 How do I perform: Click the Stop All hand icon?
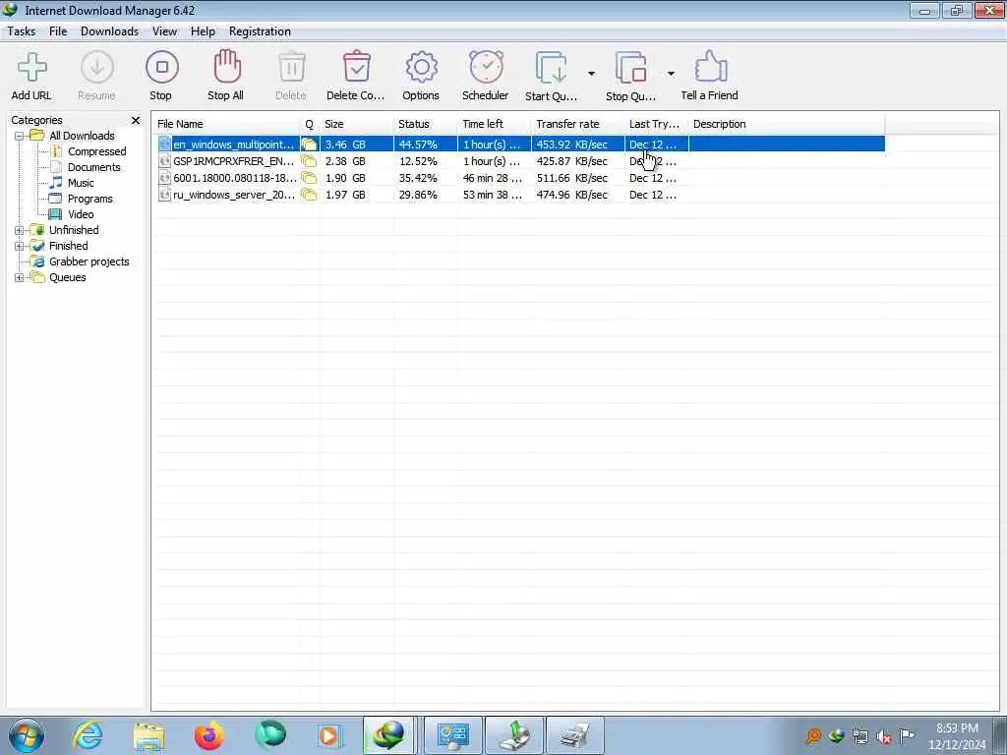click(227, 68)
